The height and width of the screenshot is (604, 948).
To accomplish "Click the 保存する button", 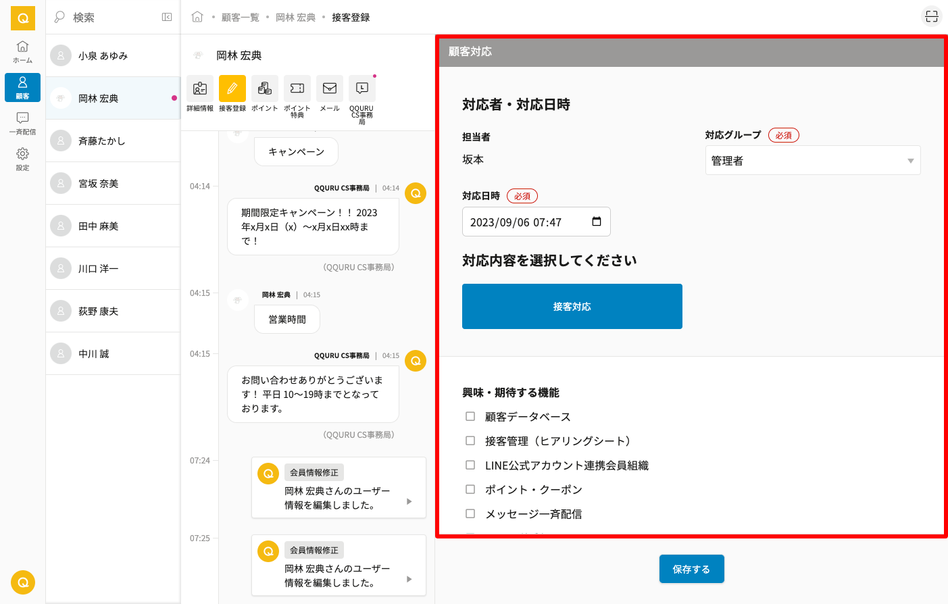I will pyautogui.click(x=691, y=569).
